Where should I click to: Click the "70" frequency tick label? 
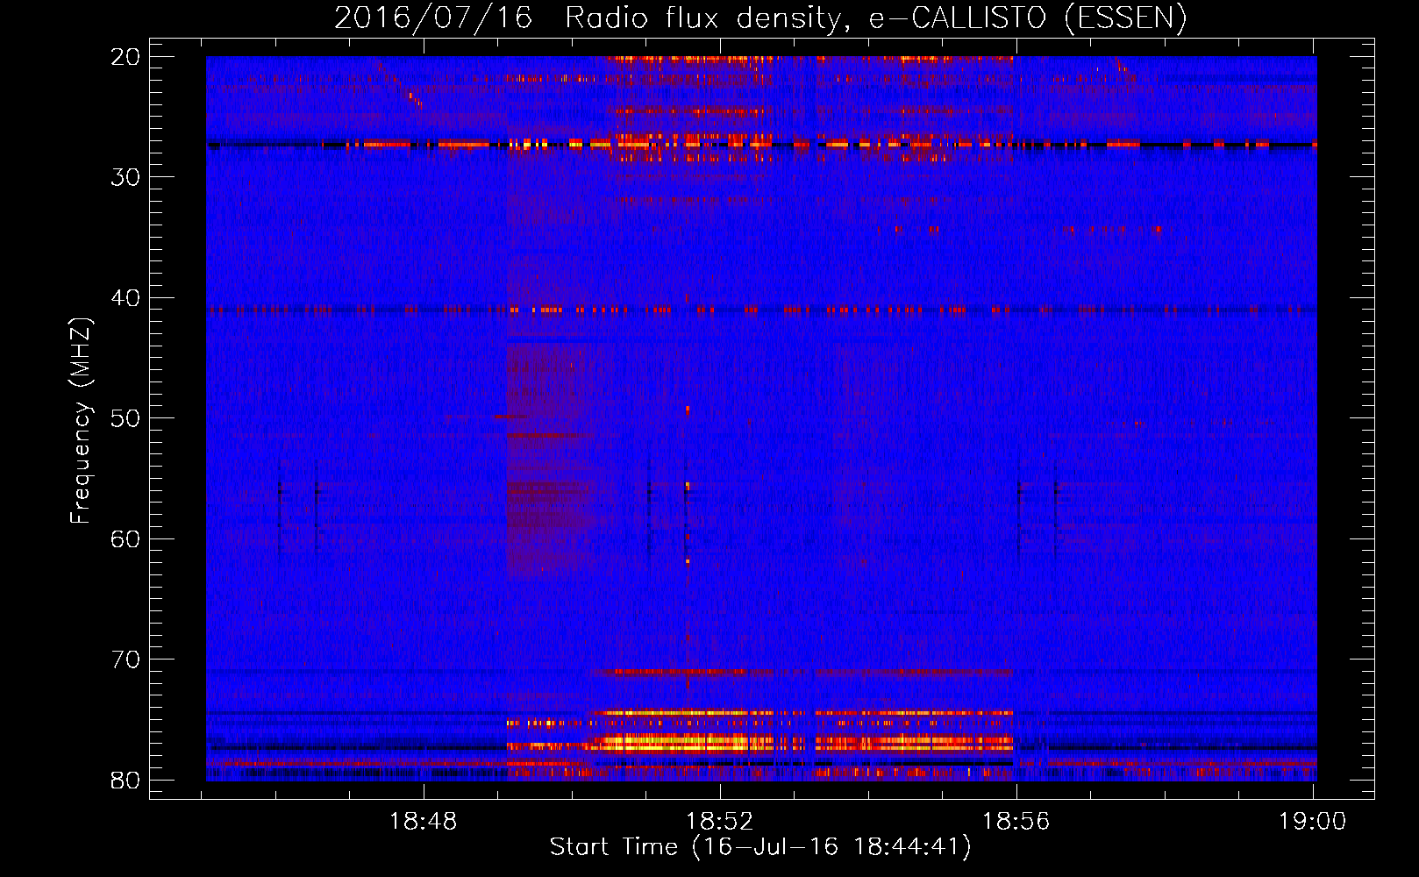(x=126, y=660)
